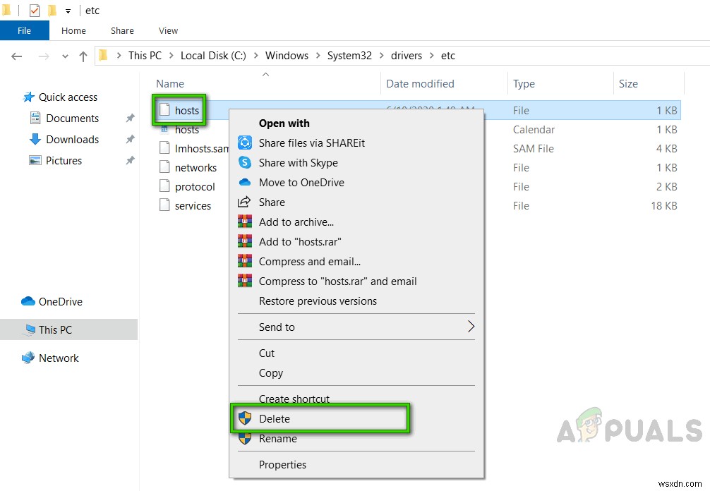710x491 pixels.
Task: Open the recent locations dropdown arrow
Action: [65, 56]
